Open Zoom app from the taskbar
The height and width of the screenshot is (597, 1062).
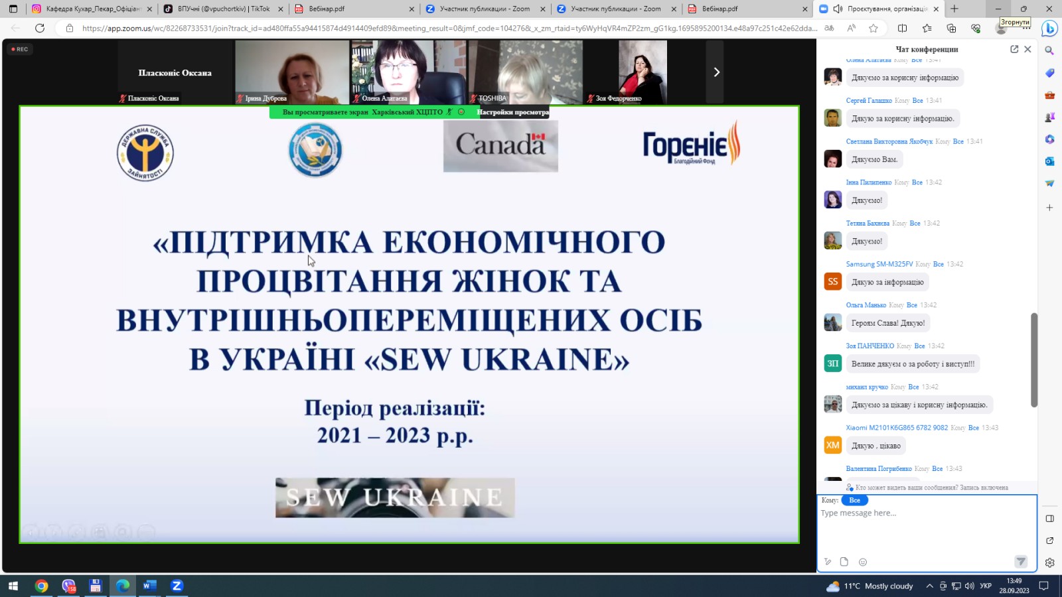tap(177, 586)
